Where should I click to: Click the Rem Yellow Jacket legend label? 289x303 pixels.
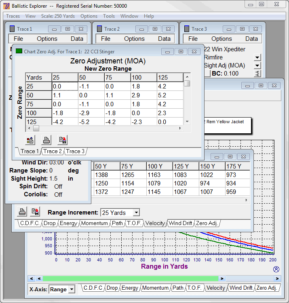[225, 122]
